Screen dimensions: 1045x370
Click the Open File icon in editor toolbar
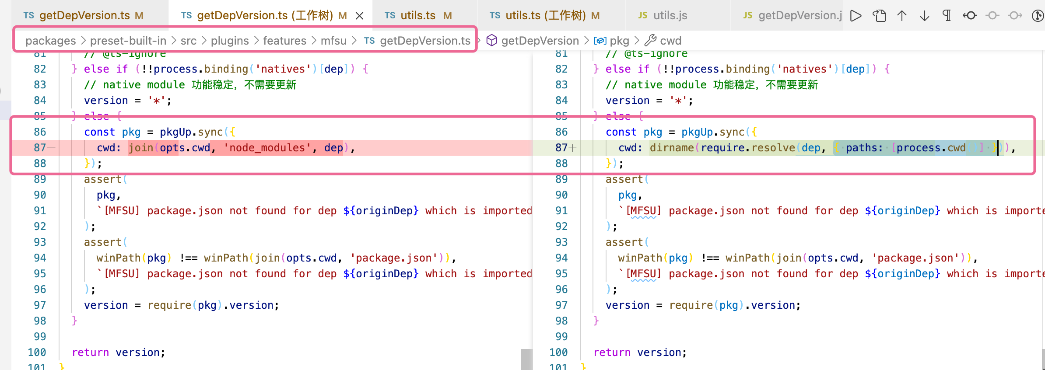coord(879,16)
